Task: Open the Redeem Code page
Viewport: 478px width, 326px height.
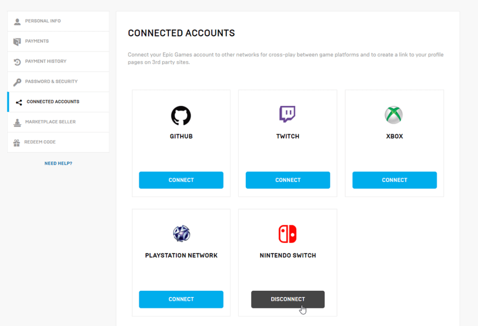Action: click(x=58, y=142)
